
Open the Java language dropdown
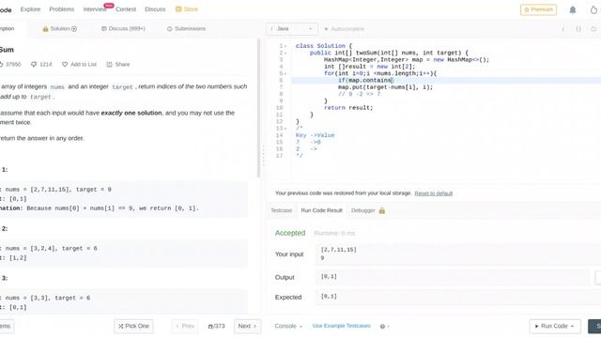(x=292, y=29)
